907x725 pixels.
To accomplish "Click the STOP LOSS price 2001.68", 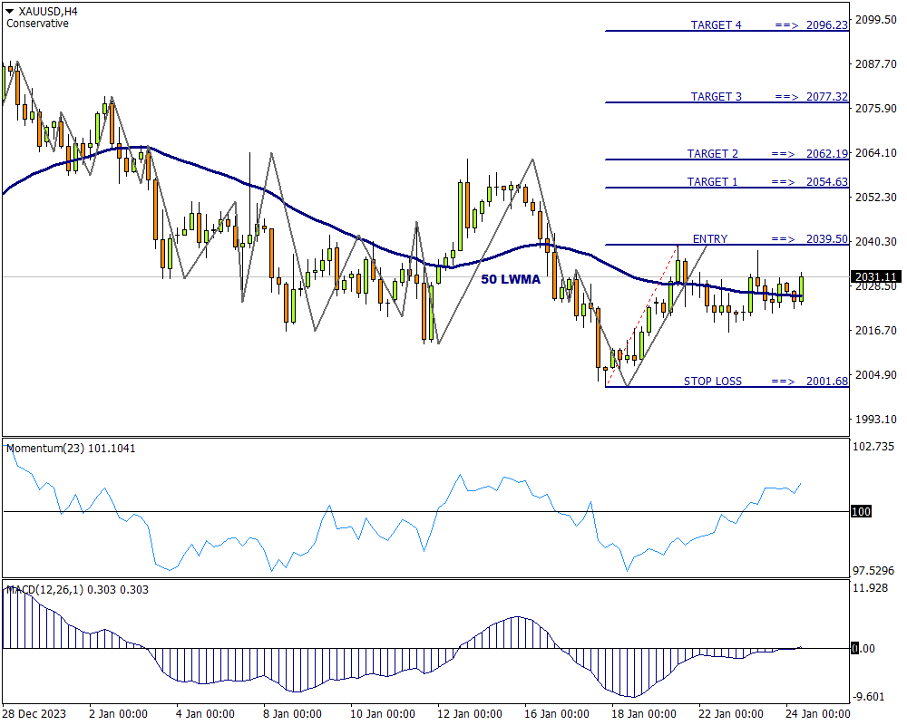I will [x=826, y=381].
